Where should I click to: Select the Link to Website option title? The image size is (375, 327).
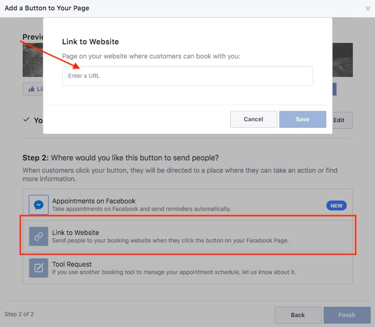[75, 233]
